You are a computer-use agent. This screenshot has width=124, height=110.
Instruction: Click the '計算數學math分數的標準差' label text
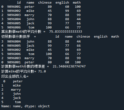[x=23, y=66]
